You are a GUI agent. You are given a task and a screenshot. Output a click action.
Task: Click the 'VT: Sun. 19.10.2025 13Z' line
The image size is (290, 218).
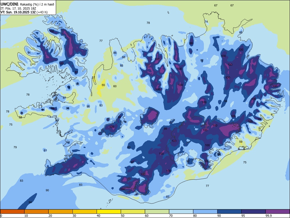pos(18,12)
